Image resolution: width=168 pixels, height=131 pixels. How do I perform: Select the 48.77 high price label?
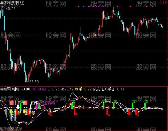point(10,9)
